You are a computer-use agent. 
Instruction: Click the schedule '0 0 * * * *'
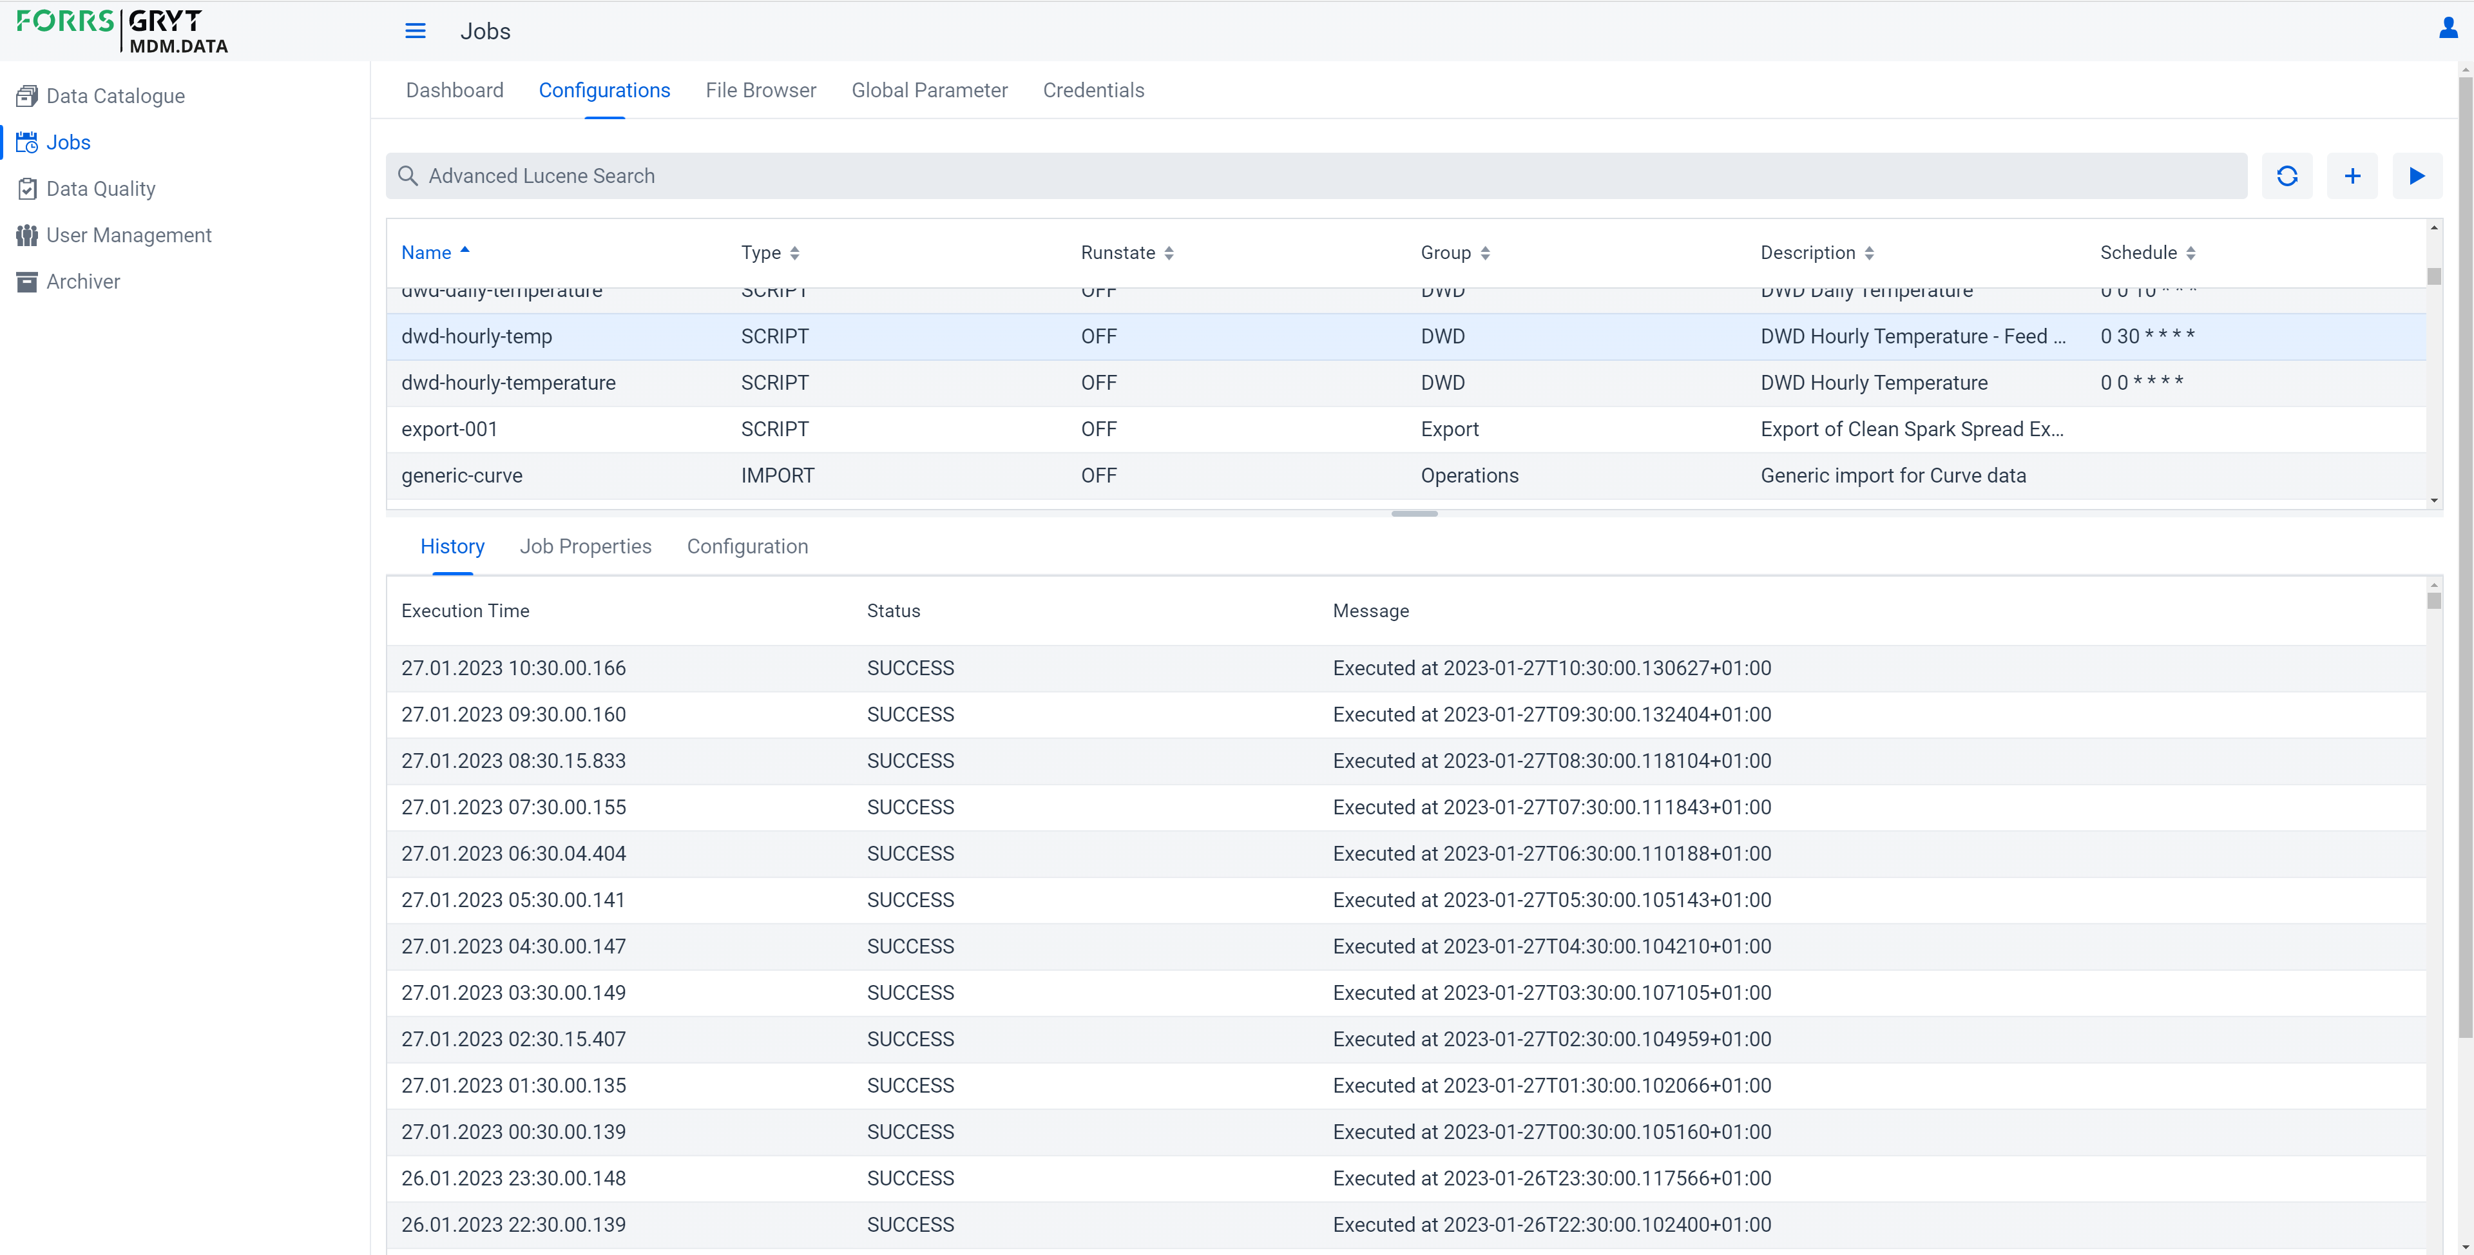coord(2142,382)
